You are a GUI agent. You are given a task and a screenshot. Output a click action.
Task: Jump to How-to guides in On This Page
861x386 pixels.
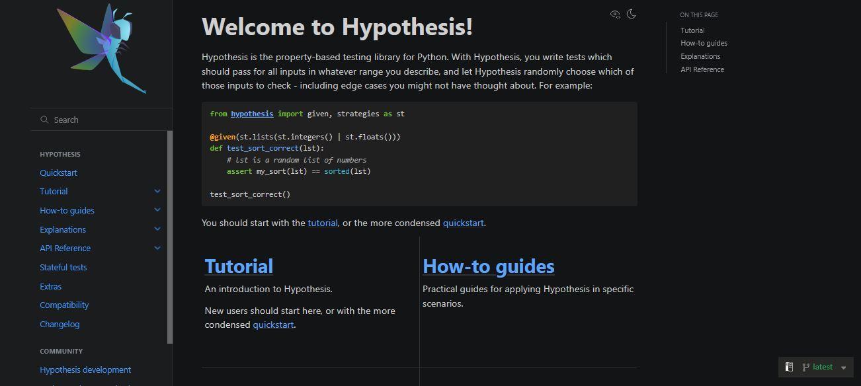704,43
